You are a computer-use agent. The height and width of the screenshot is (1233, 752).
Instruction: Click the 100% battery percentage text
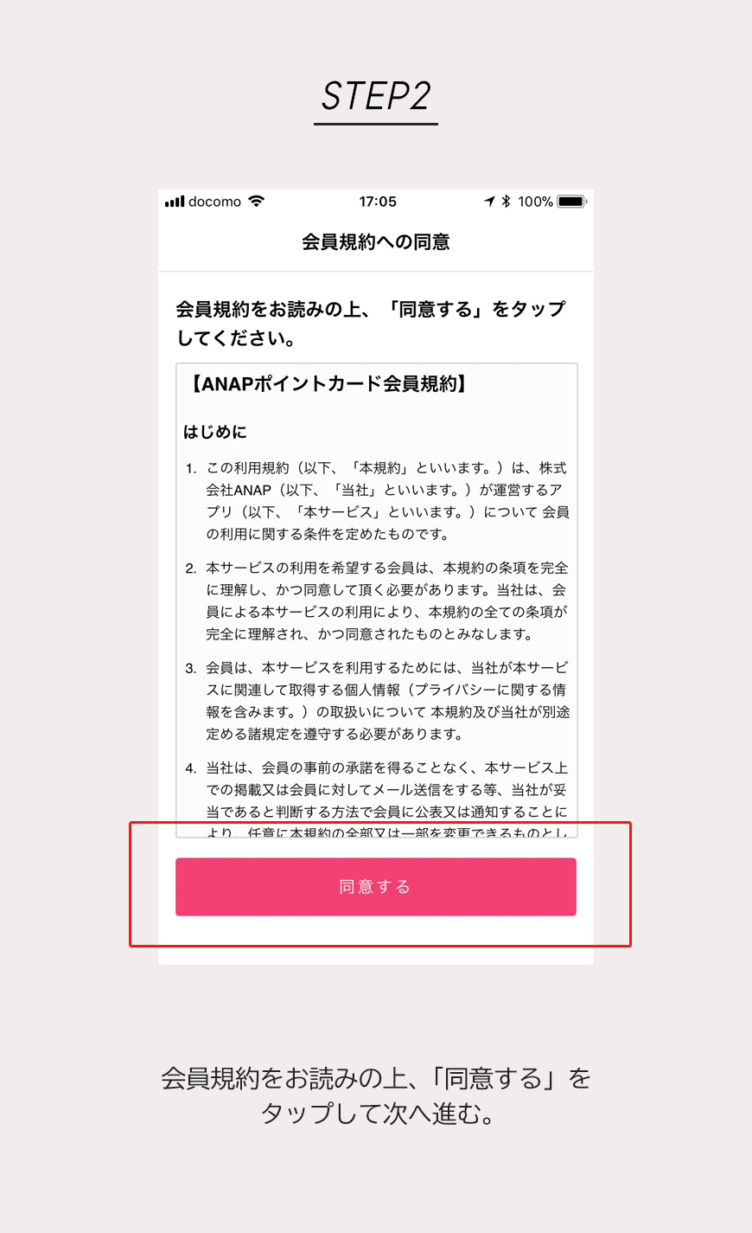pyautogui.click(x=535, y=202)
